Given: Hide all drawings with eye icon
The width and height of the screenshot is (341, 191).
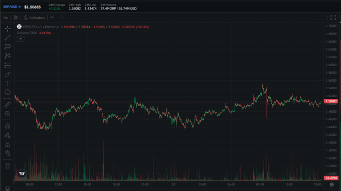Looking at the screenshot, I should click(8, 153).
